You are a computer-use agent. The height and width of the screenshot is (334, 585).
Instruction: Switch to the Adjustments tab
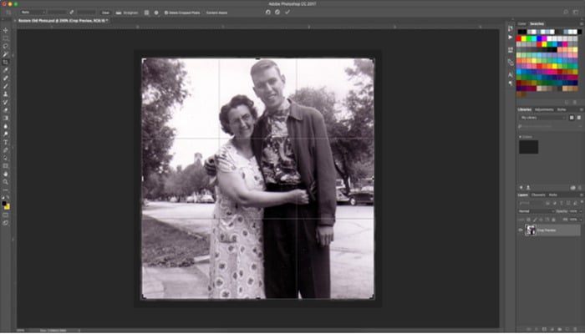point(544,109)
